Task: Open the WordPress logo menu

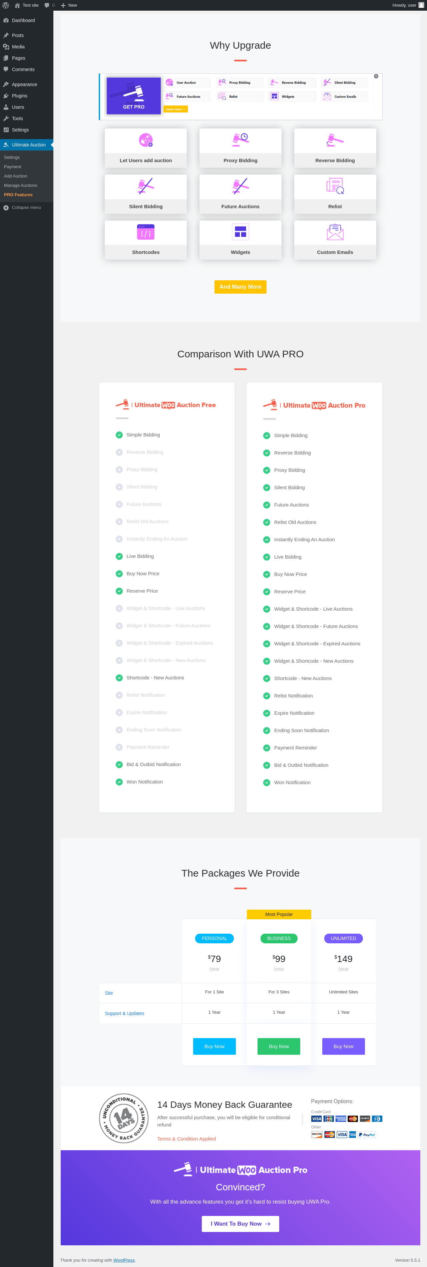Action: pos(6,5)
